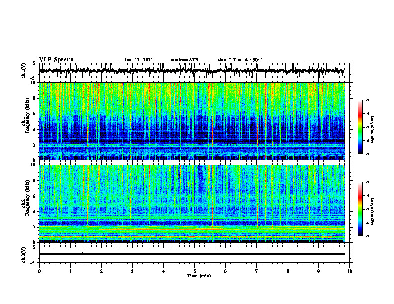
Task: Click the "6" kHz tick on ch.2 frequency axis
Action: click(x=35, y=196)
